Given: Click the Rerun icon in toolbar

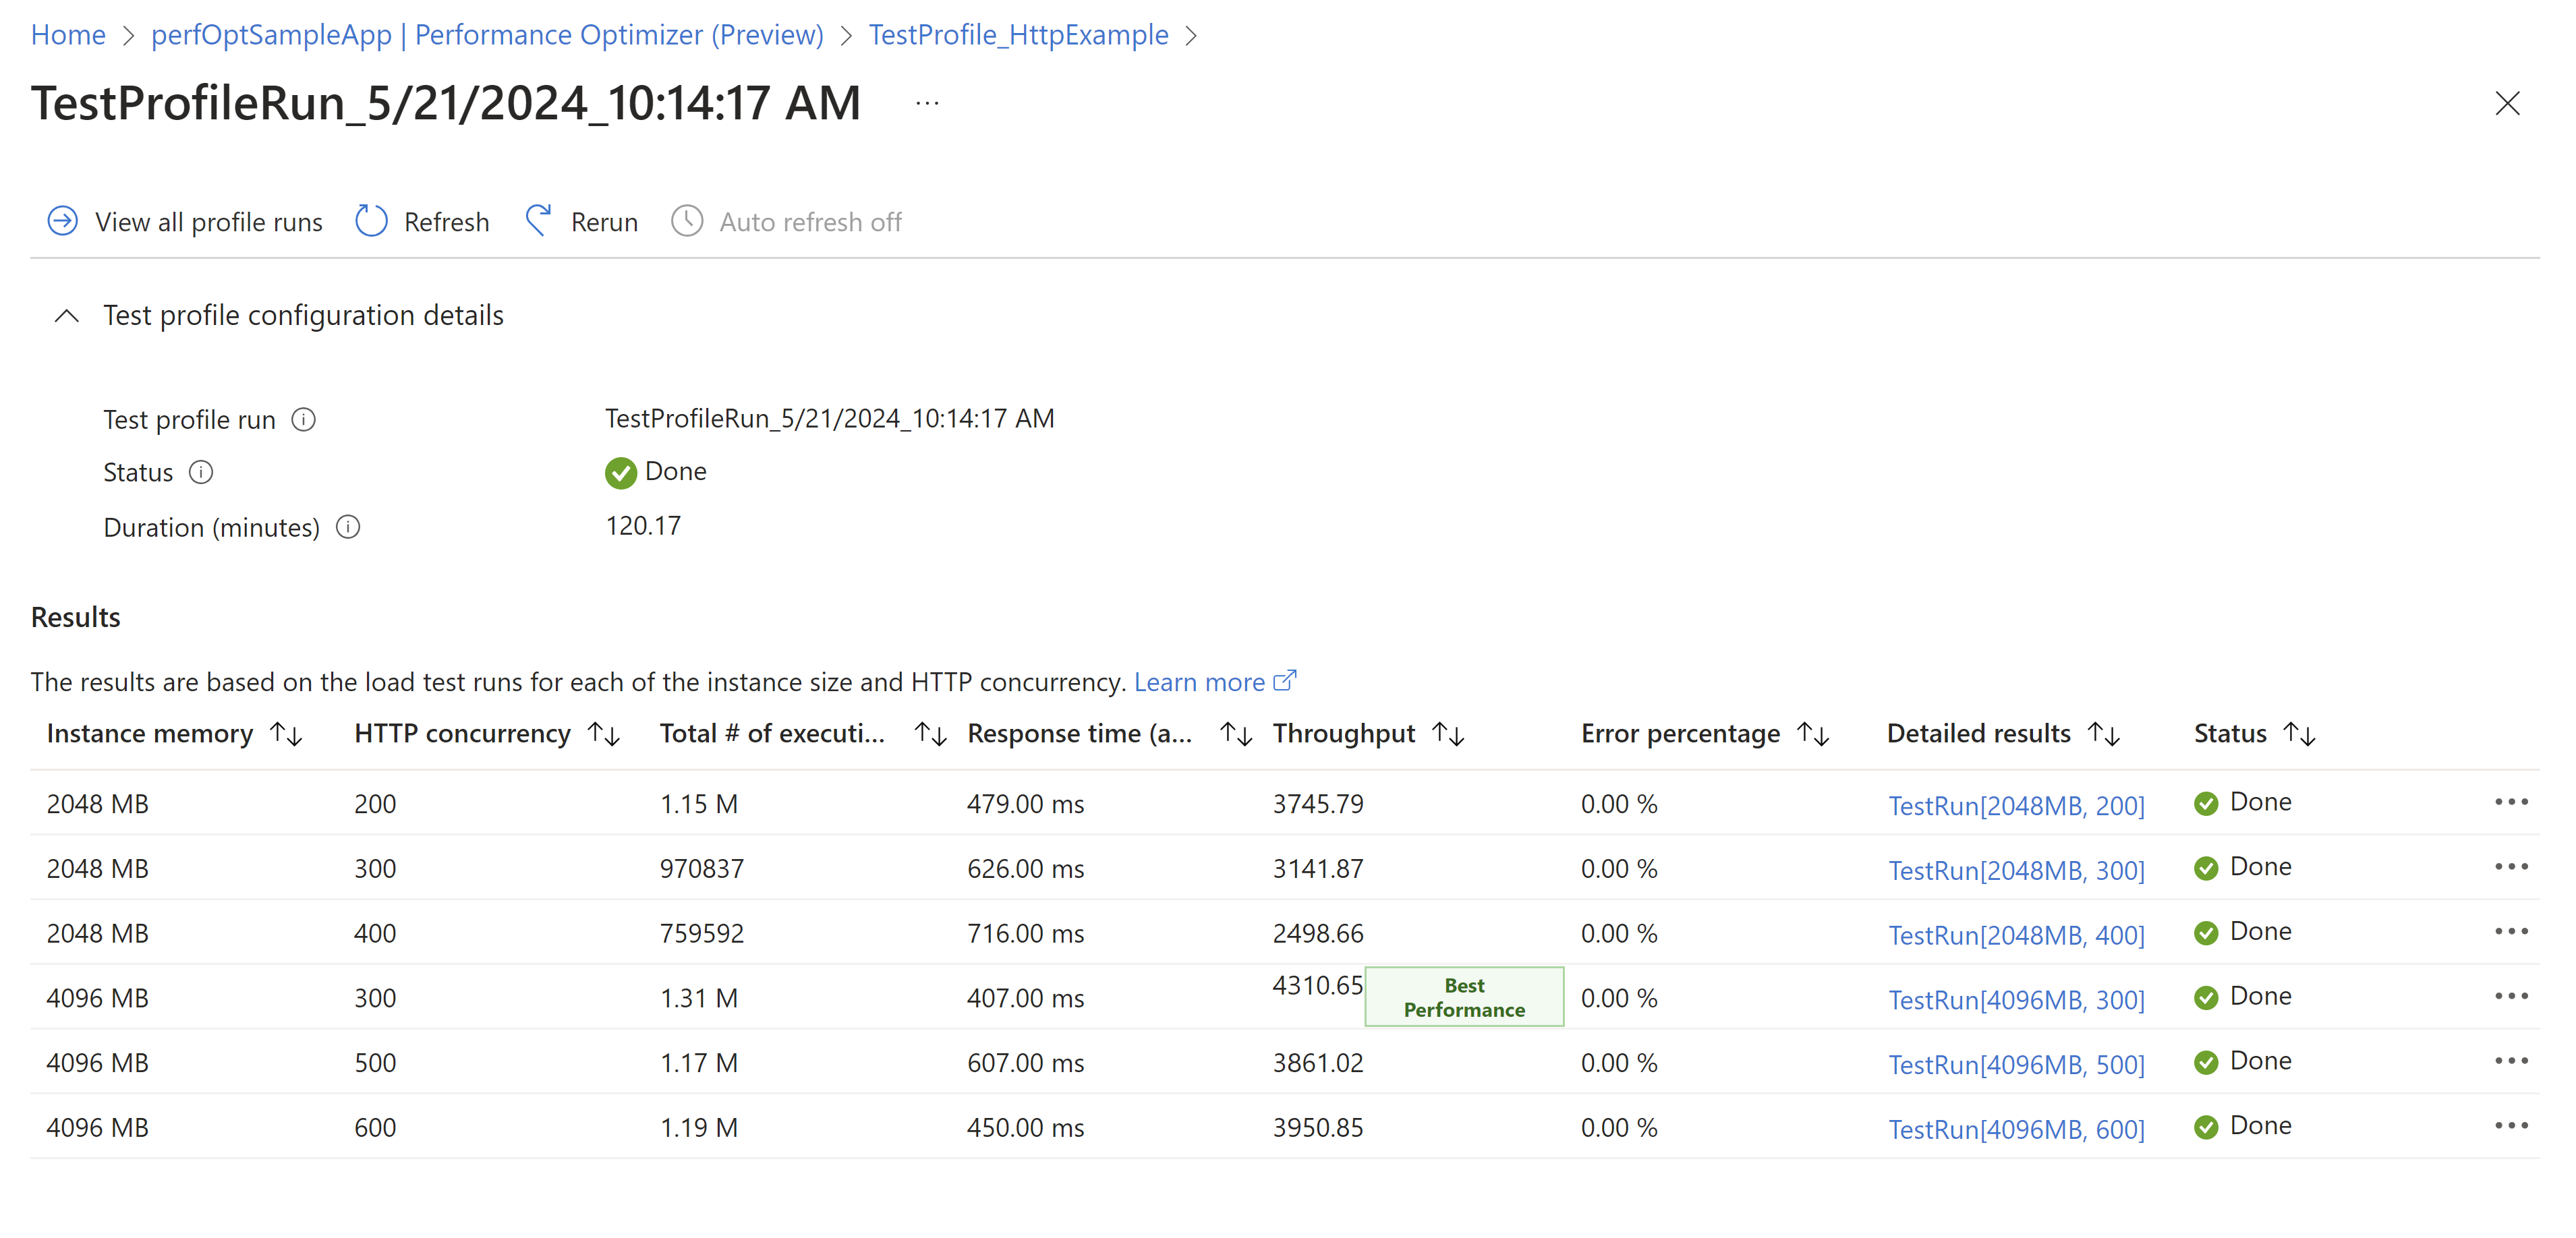Looking at the screenshot, I should 538,221.
